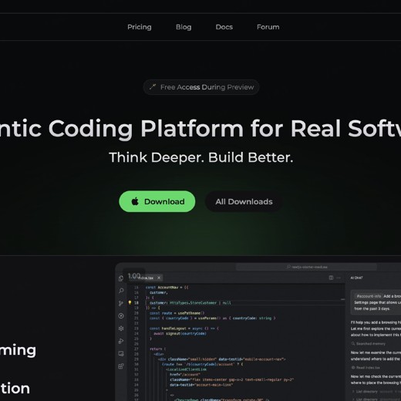The width and height of the screenshot is (401, 401).
Task: Visit the Forum
Action: (x=268, y=27)
